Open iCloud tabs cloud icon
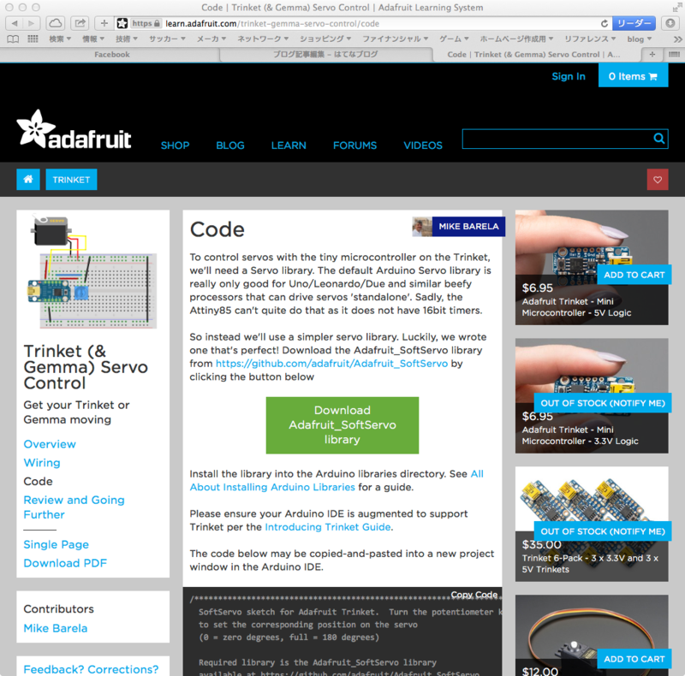685x676 pixels. [55, 23]
